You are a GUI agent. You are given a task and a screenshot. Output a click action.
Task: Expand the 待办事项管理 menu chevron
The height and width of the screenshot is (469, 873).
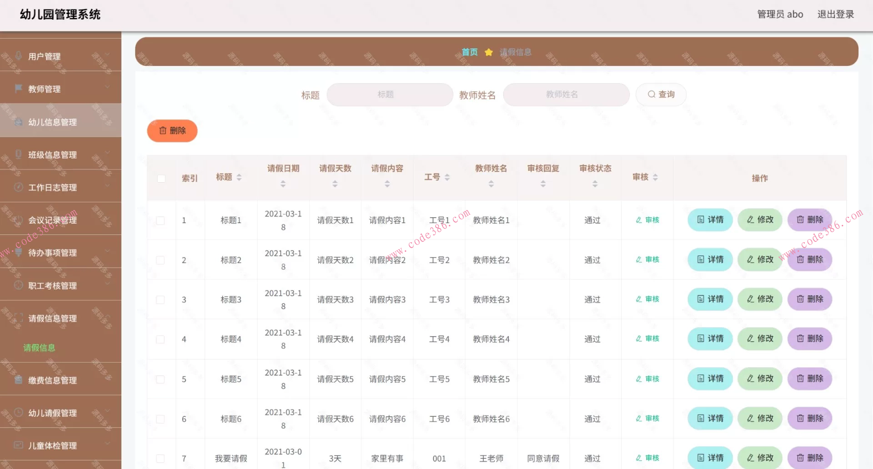click(x=107, y=250)
